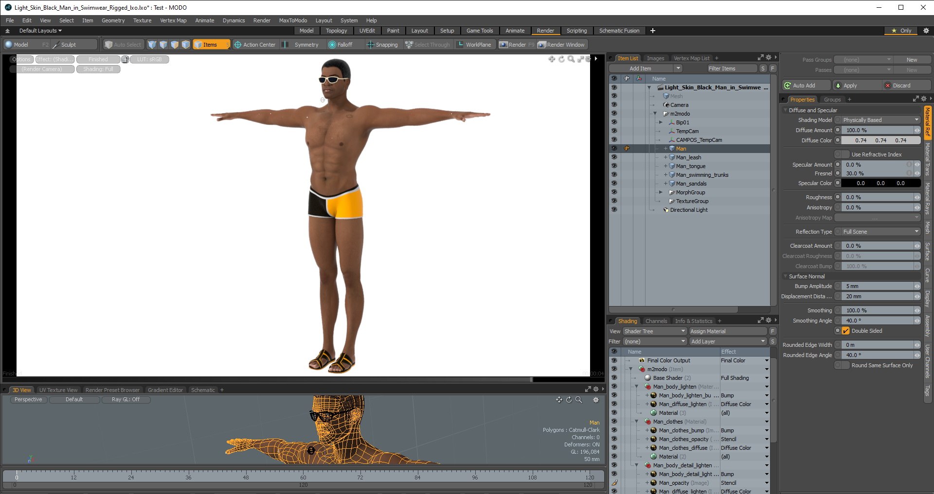Click the Specular Color swatch

coord(880,183)
